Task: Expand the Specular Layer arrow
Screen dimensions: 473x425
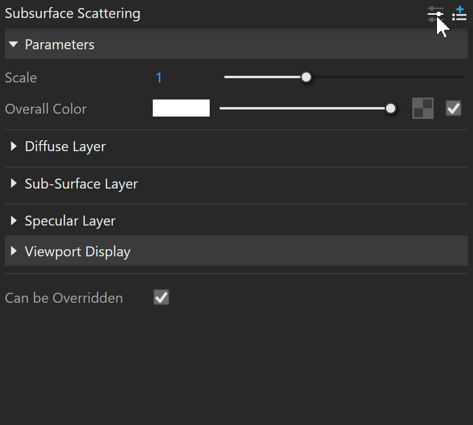Action: point(14,221)
